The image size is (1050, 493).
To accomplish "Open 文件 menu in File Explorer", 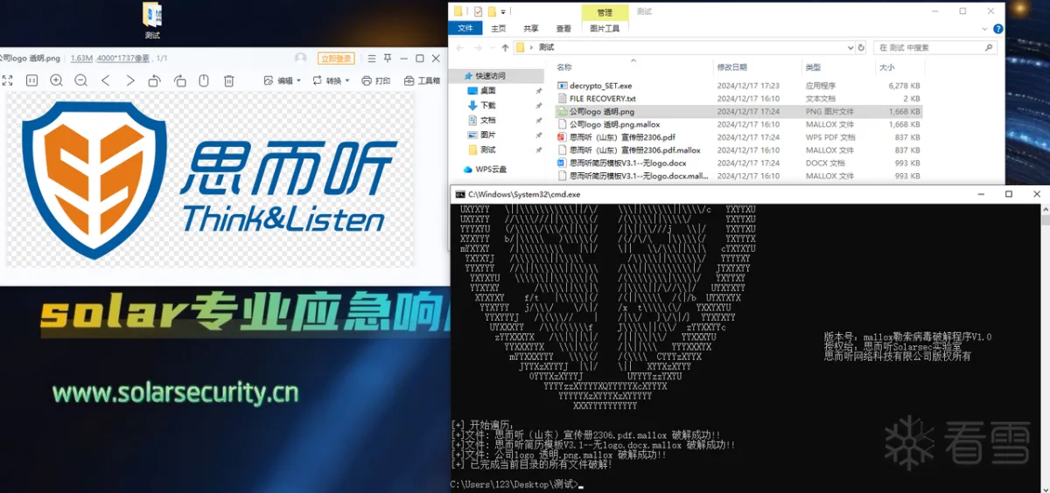I will [x=465, y=28].
